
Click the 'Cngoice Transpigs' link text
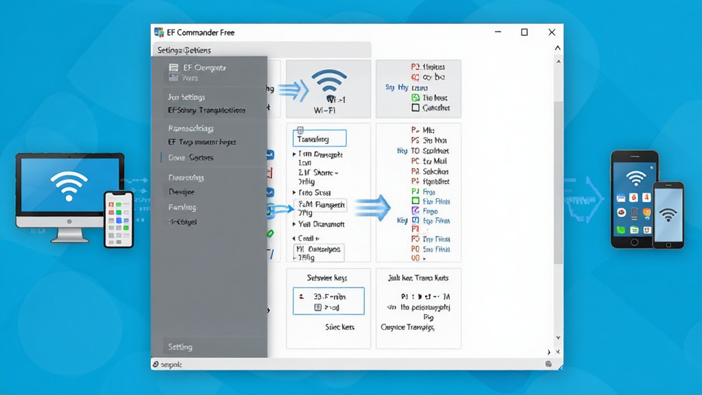coord(407,327)
